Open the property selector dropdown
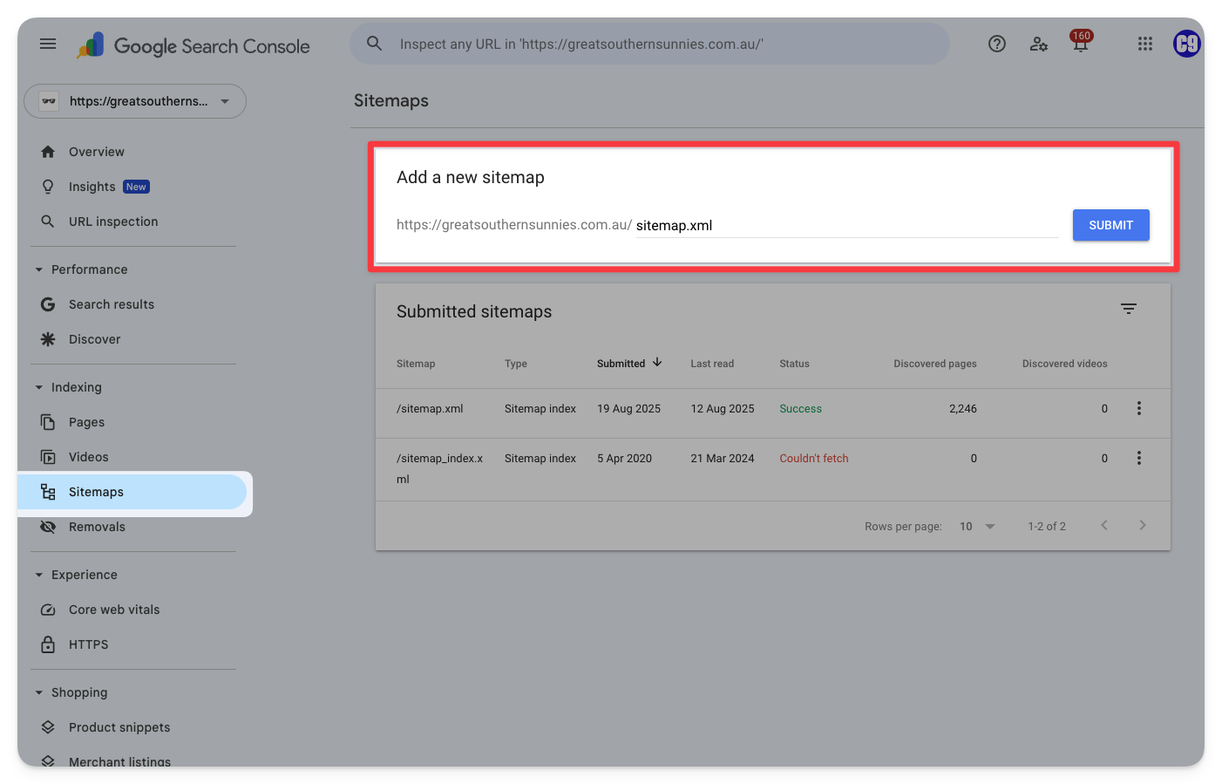The image size is (1222, 784). click(x=135, y=101)
